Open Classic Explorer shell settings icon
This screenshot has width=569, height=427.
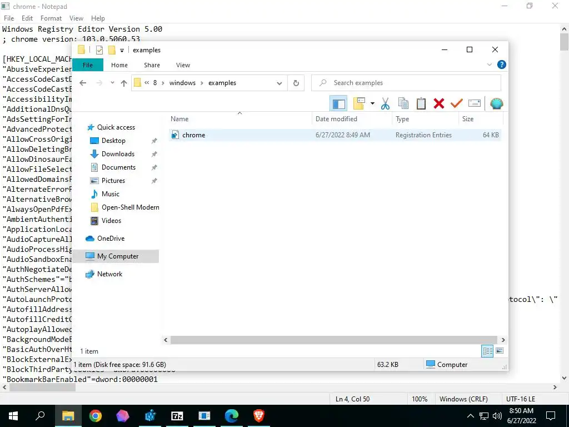pyautogui.click(x=496, y=104)
